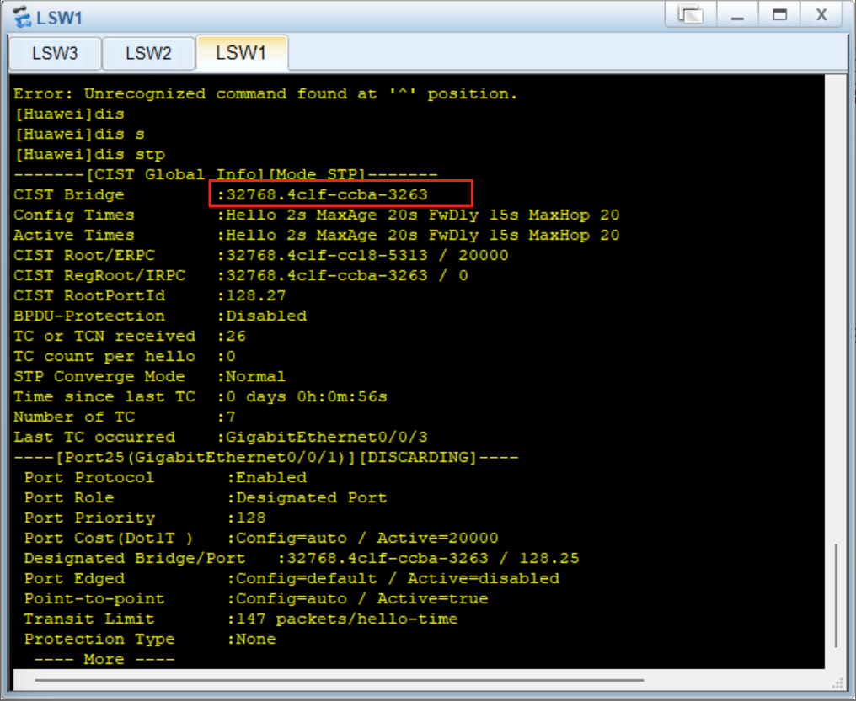Click 'BPDU-Protection :Disabled' line
This screenshot has height=701, width=856.
(x=160, y=316)
